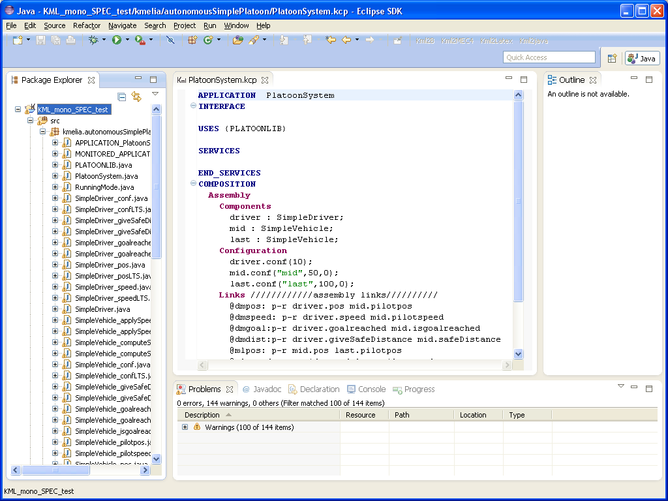The image size is (668, 501).
Task: Select SimpleDriver.java in the tree
Action: pyautogui.click(x=102, y=309)
